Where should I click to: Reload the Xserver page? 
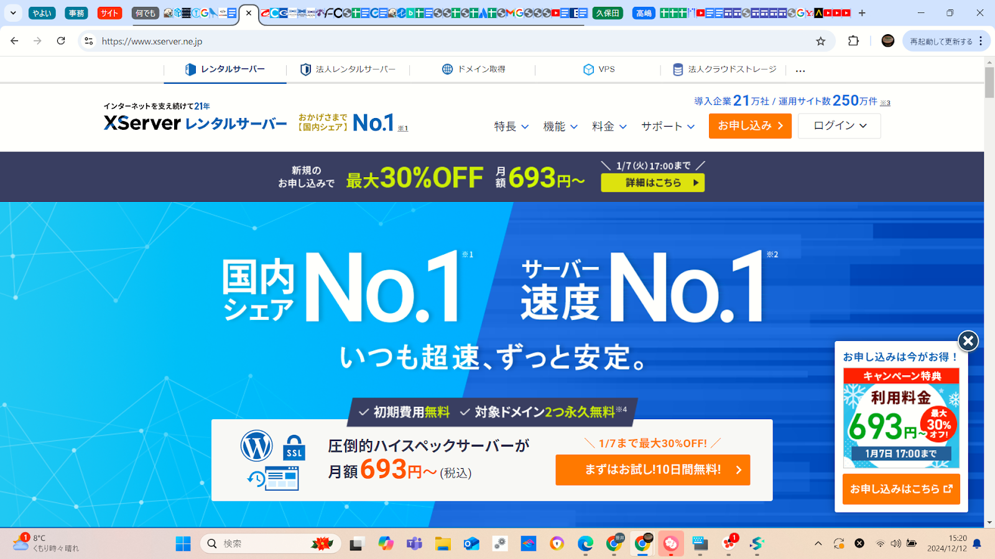pyautogui.click(x=61, y=41)
